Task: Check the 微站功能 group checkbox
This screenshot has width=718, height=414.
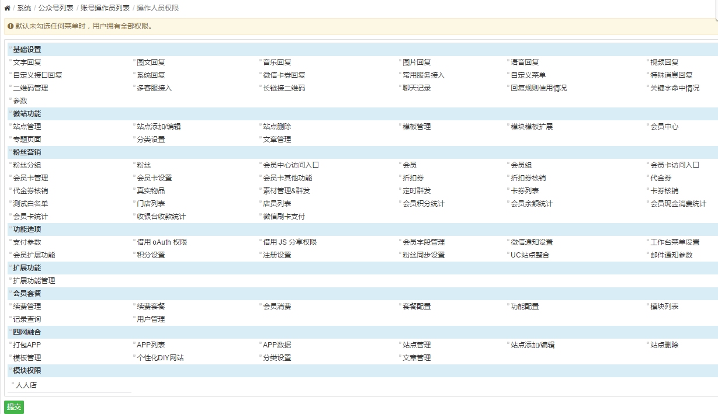Action: coord(11,112)
